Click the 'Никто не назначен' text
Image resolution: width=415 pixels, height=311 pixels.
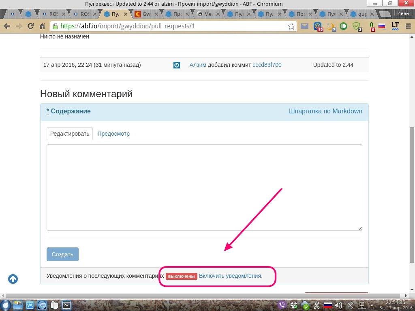point(64,37)
